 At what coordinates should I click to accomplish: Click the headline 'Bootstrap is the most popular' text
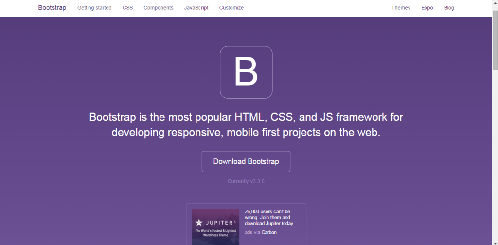[x=246, y=125]
